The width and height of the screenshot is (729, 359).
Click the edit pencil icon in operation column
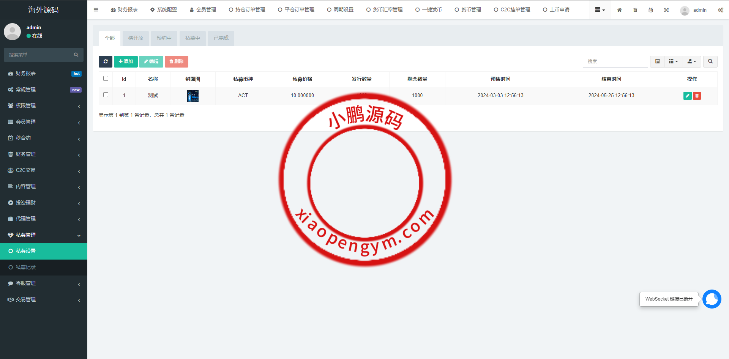tap(687, 96)
